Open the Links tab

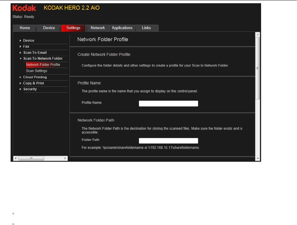(146, 28)
